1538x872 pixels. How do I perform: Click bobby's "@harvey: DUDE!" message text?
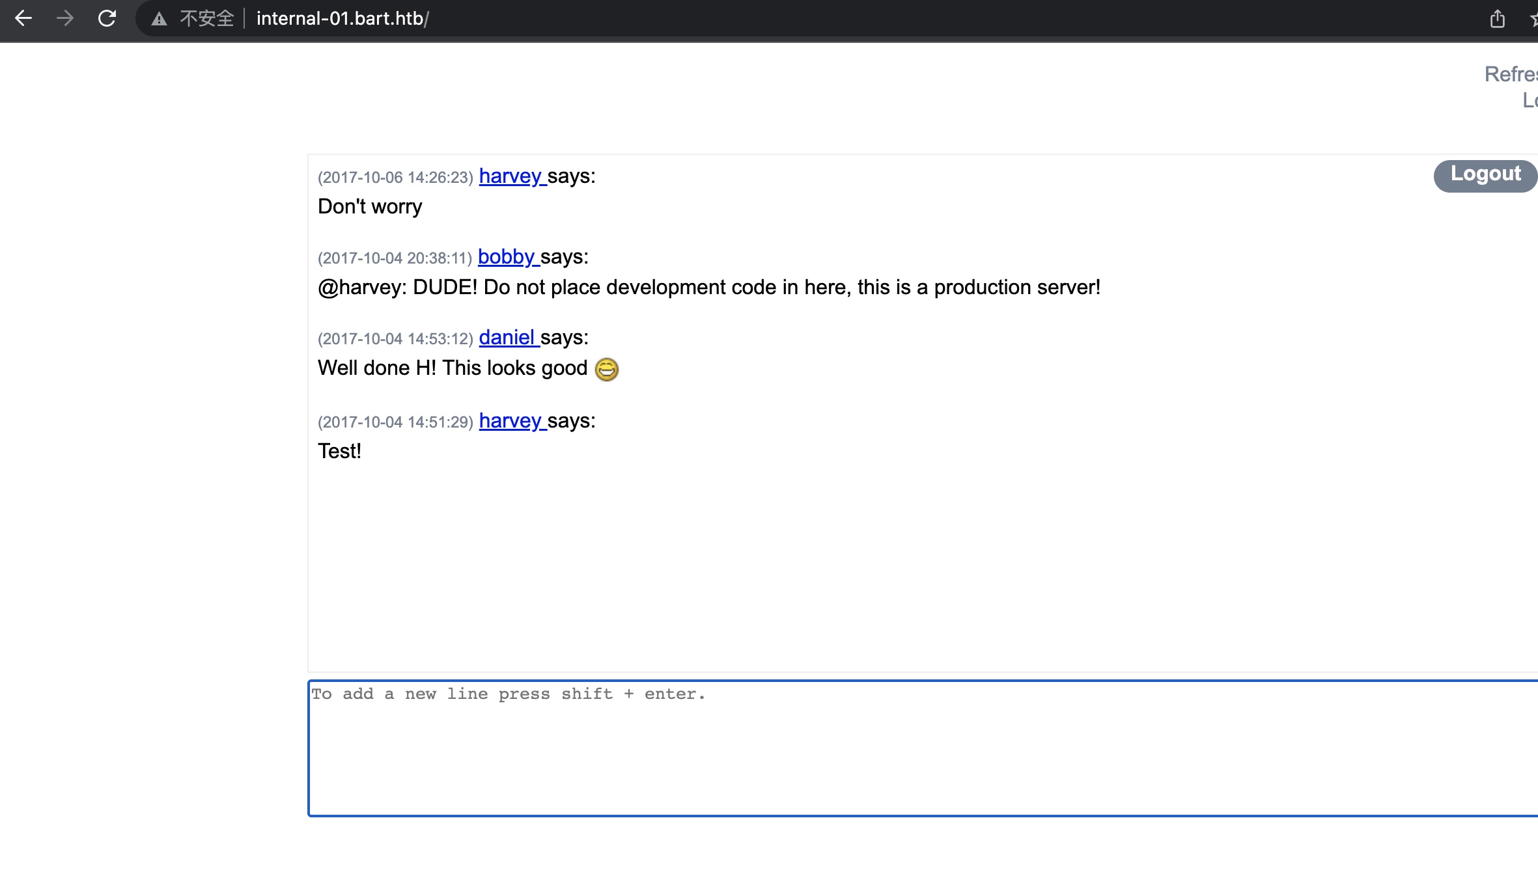(708, 287)
